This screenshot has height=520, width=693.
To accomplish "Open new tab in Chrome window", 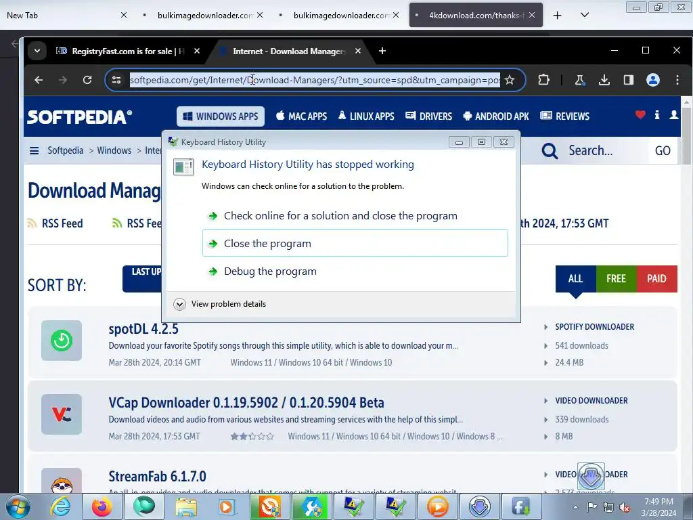I will [382, 51].
